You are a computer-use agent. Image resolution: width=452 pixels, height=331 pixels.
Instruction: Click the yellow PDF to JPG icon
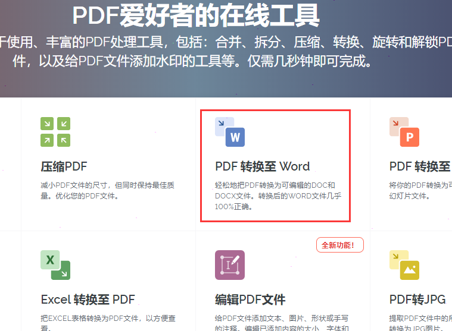point(404,265)
